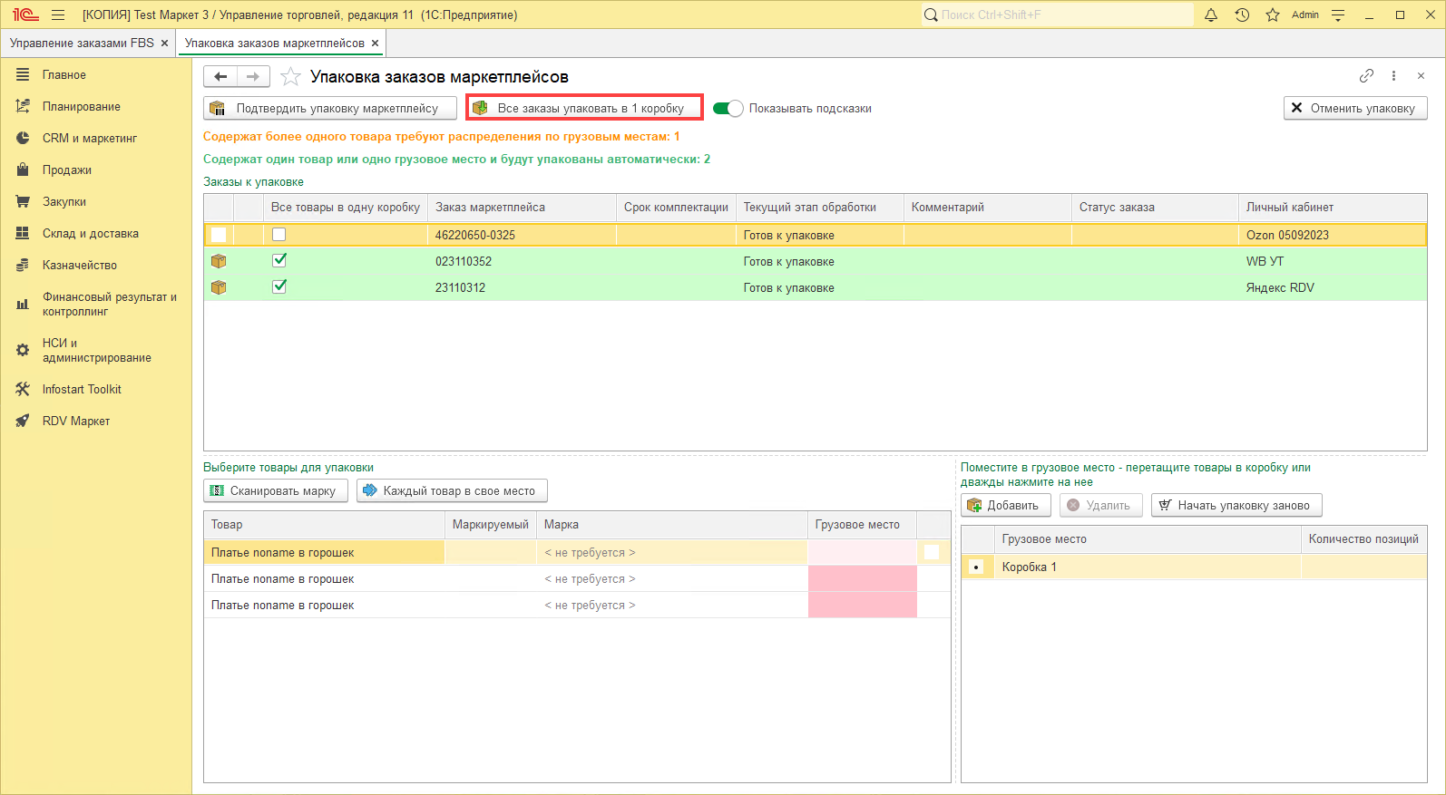Image resolution: width=1446 pixels, height=795 pixels.
Task: Add this form to favorites star
Action: pos(290,77)
